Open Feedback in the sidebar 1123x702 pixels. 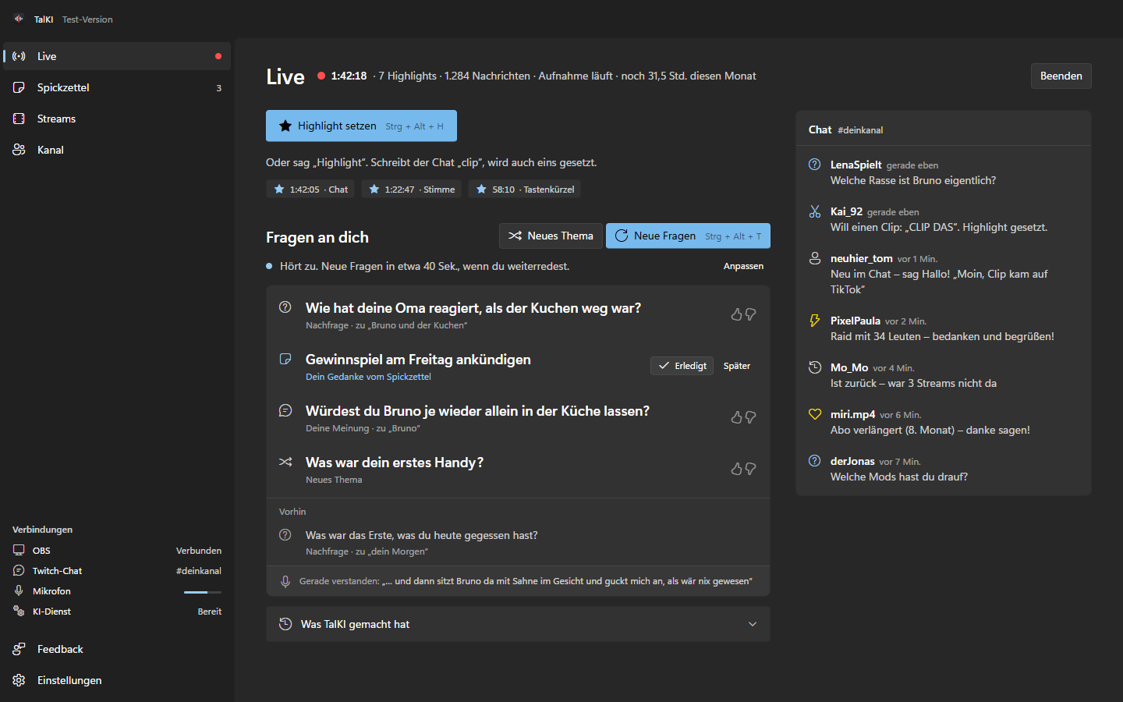pyautogui.click(x=117, y=649)
